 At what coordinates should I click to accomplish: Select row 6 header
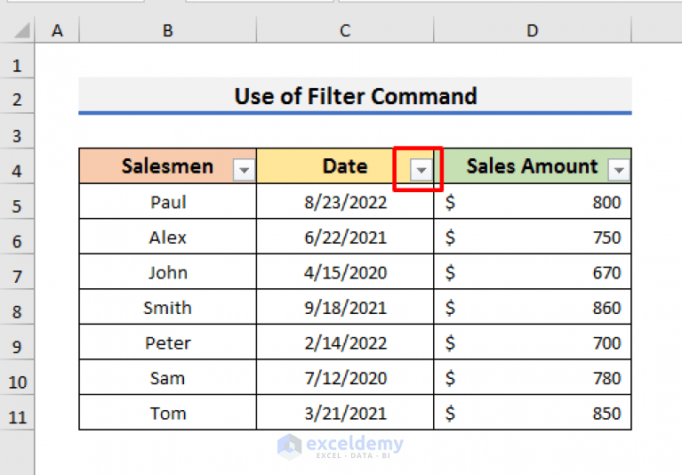pyautogui.click(x=17, y=237)
